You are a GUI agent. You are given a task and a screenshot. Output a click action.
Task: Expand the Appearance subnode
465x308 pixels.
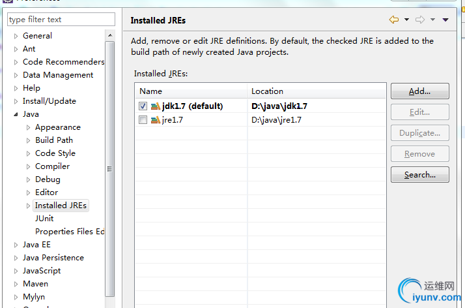(28, 127)
